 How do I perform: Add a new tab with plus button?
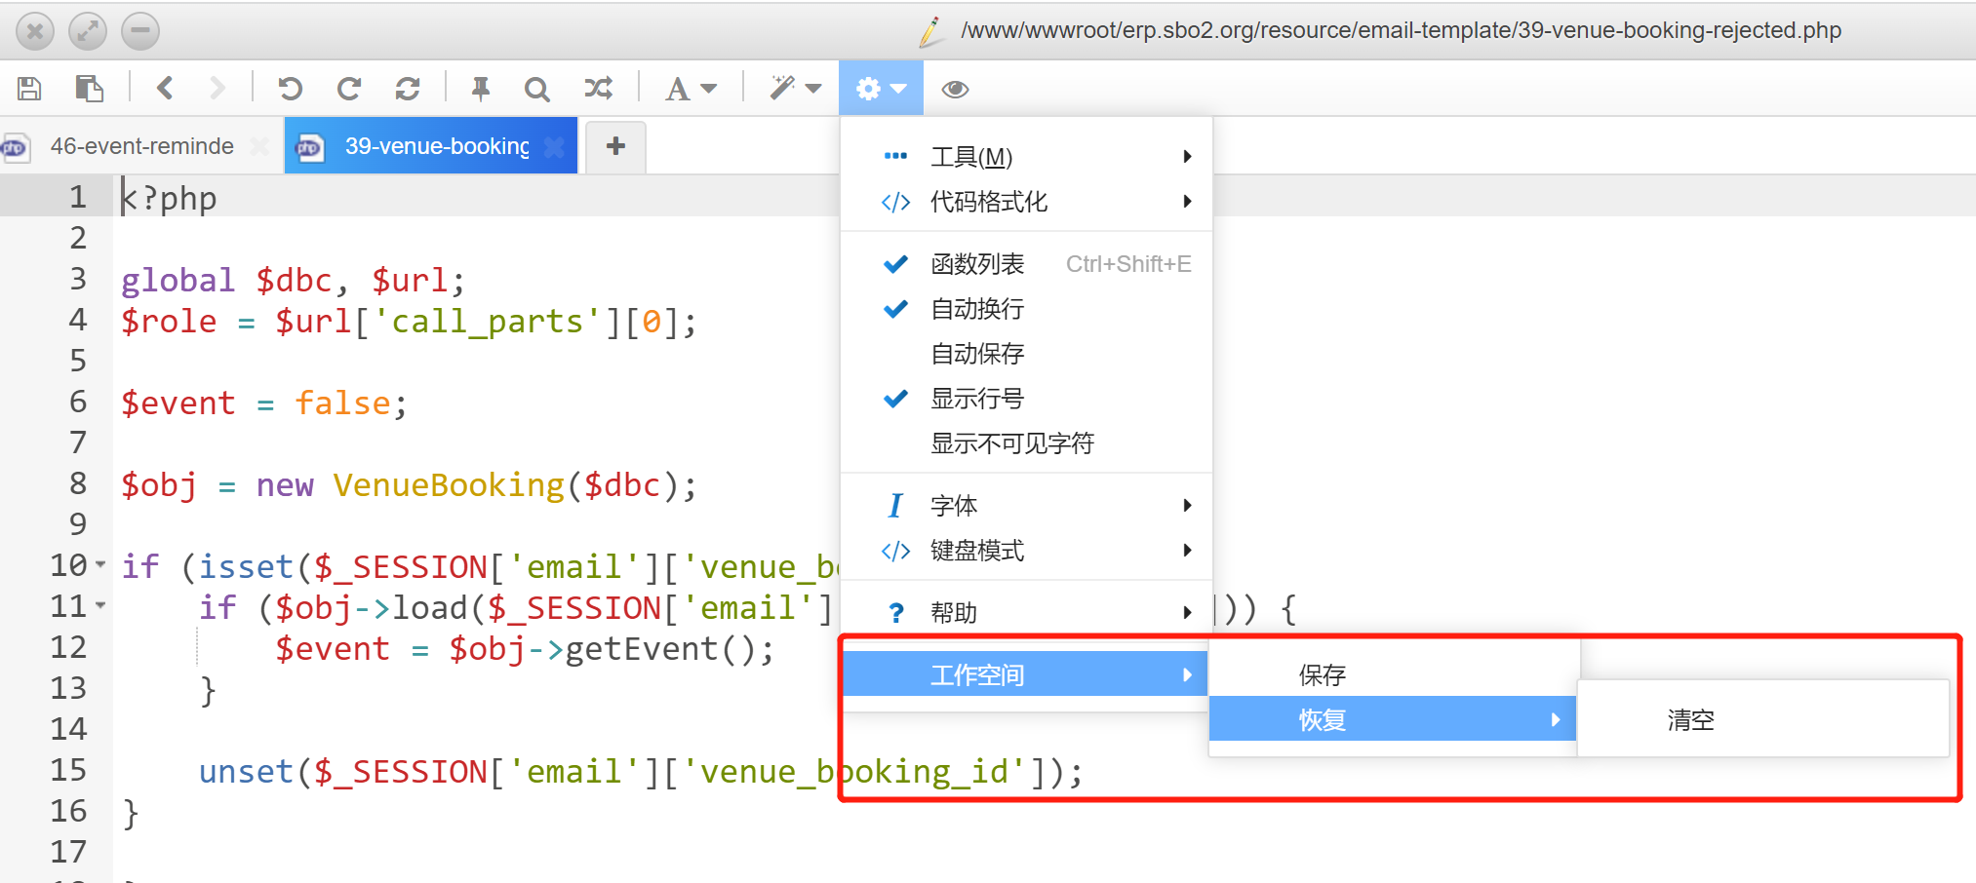pyautogui.click(x=615, y=146)
